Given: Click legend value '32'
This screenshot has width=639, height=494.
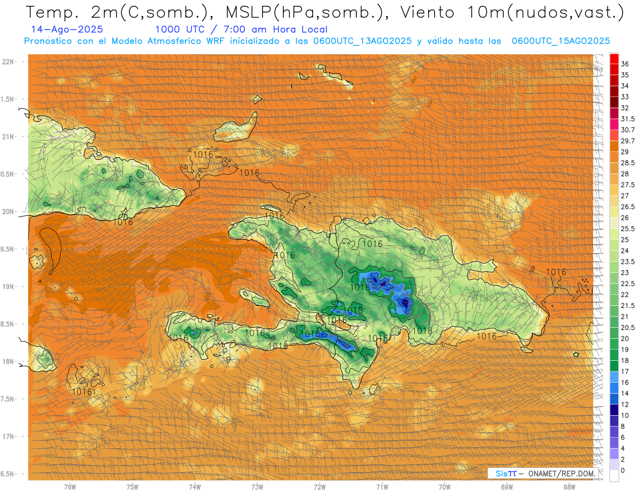Looking at the screenshot, I should (x=625, y=108).
